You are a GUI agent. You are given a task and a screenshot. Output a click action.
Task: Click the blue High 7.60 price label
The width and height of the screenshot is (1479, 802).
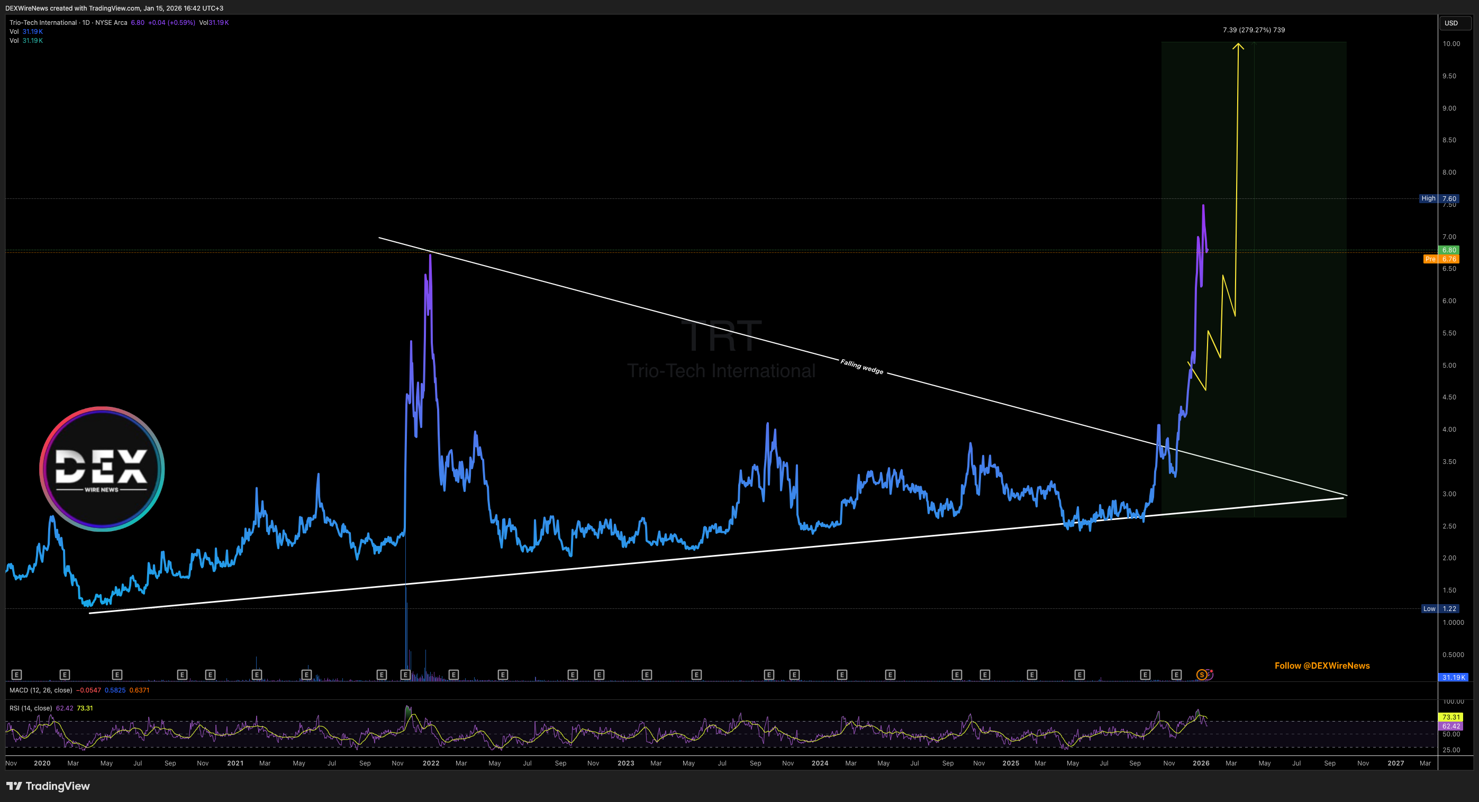(x=1438, y=198)
